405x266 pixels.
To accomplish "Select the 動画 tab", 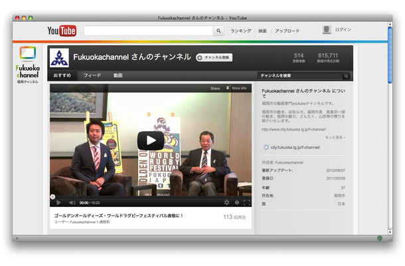I will 118,75.
